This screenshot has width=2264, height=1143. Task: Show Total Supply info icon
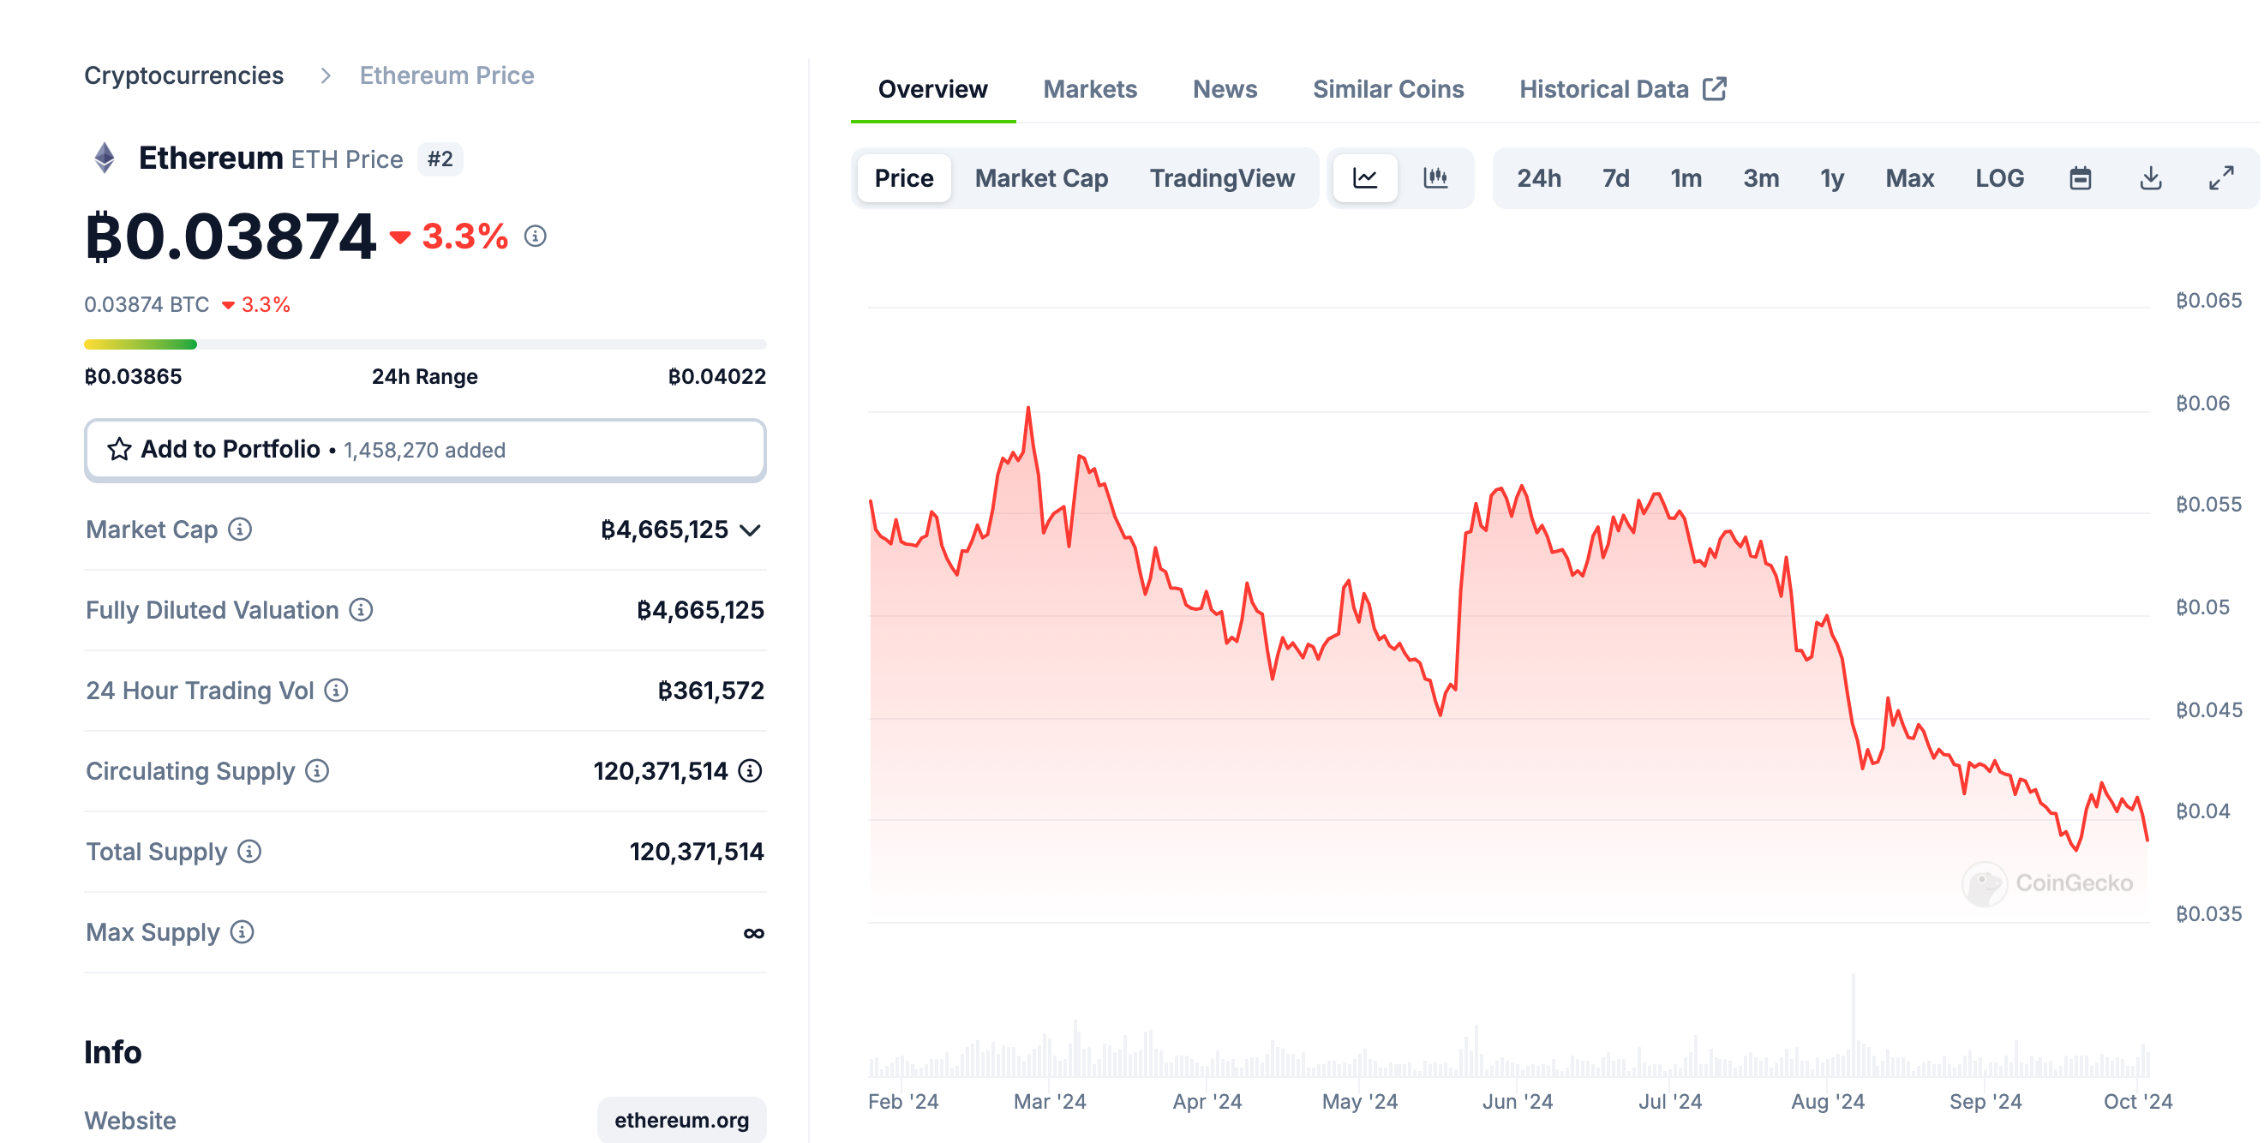pos(249,852)
